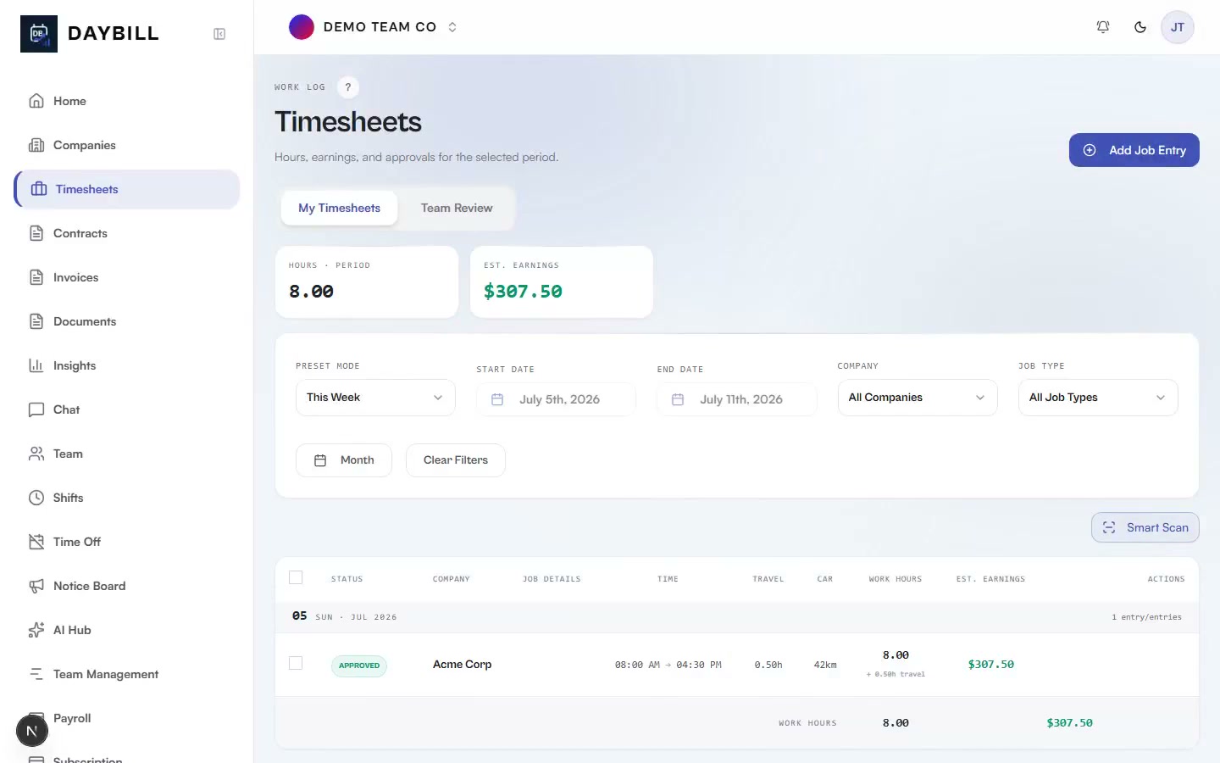The width and height of the screenshot is (1220, 763).
Task: Click the 0.50h travel value
Action: coord(768,666)
